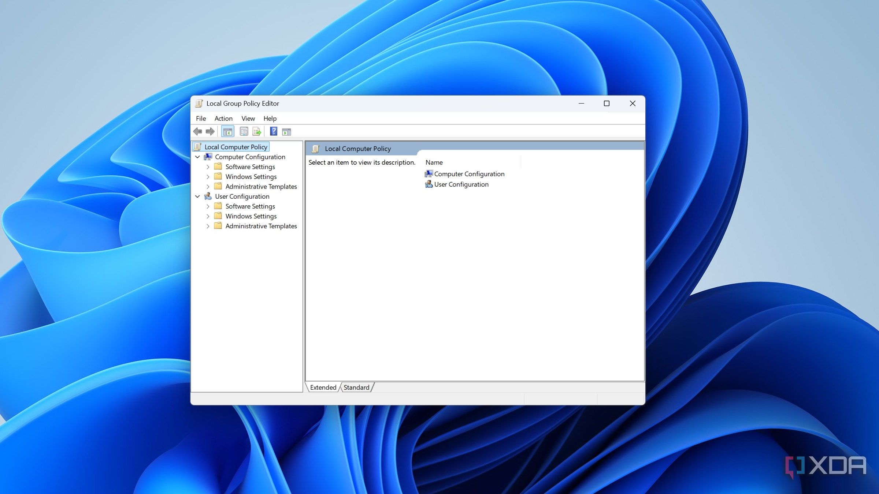Image resolution: width=879 pixels, height=494 pixels.
Task: Select Software Settings label under Computer Configuration
Action: coord(250,166)
